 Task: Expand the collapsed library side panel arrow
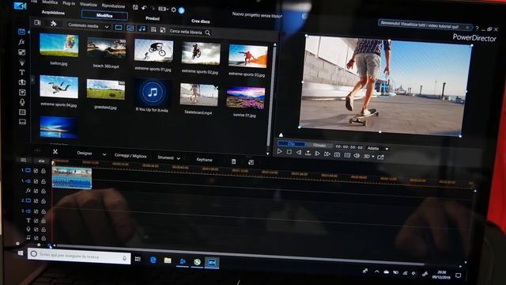click(32, 79)
